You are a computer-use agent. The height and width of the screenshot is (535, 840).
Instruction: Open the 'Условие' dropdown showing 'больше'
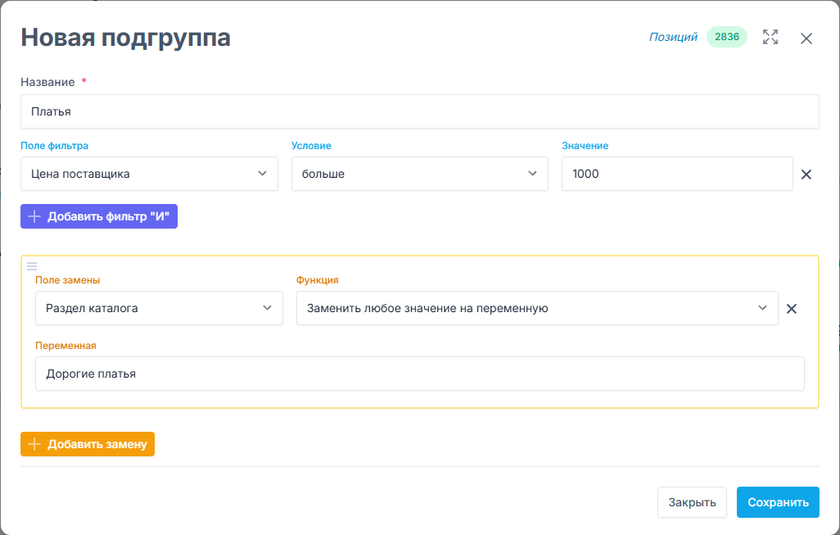click(419, 174)
